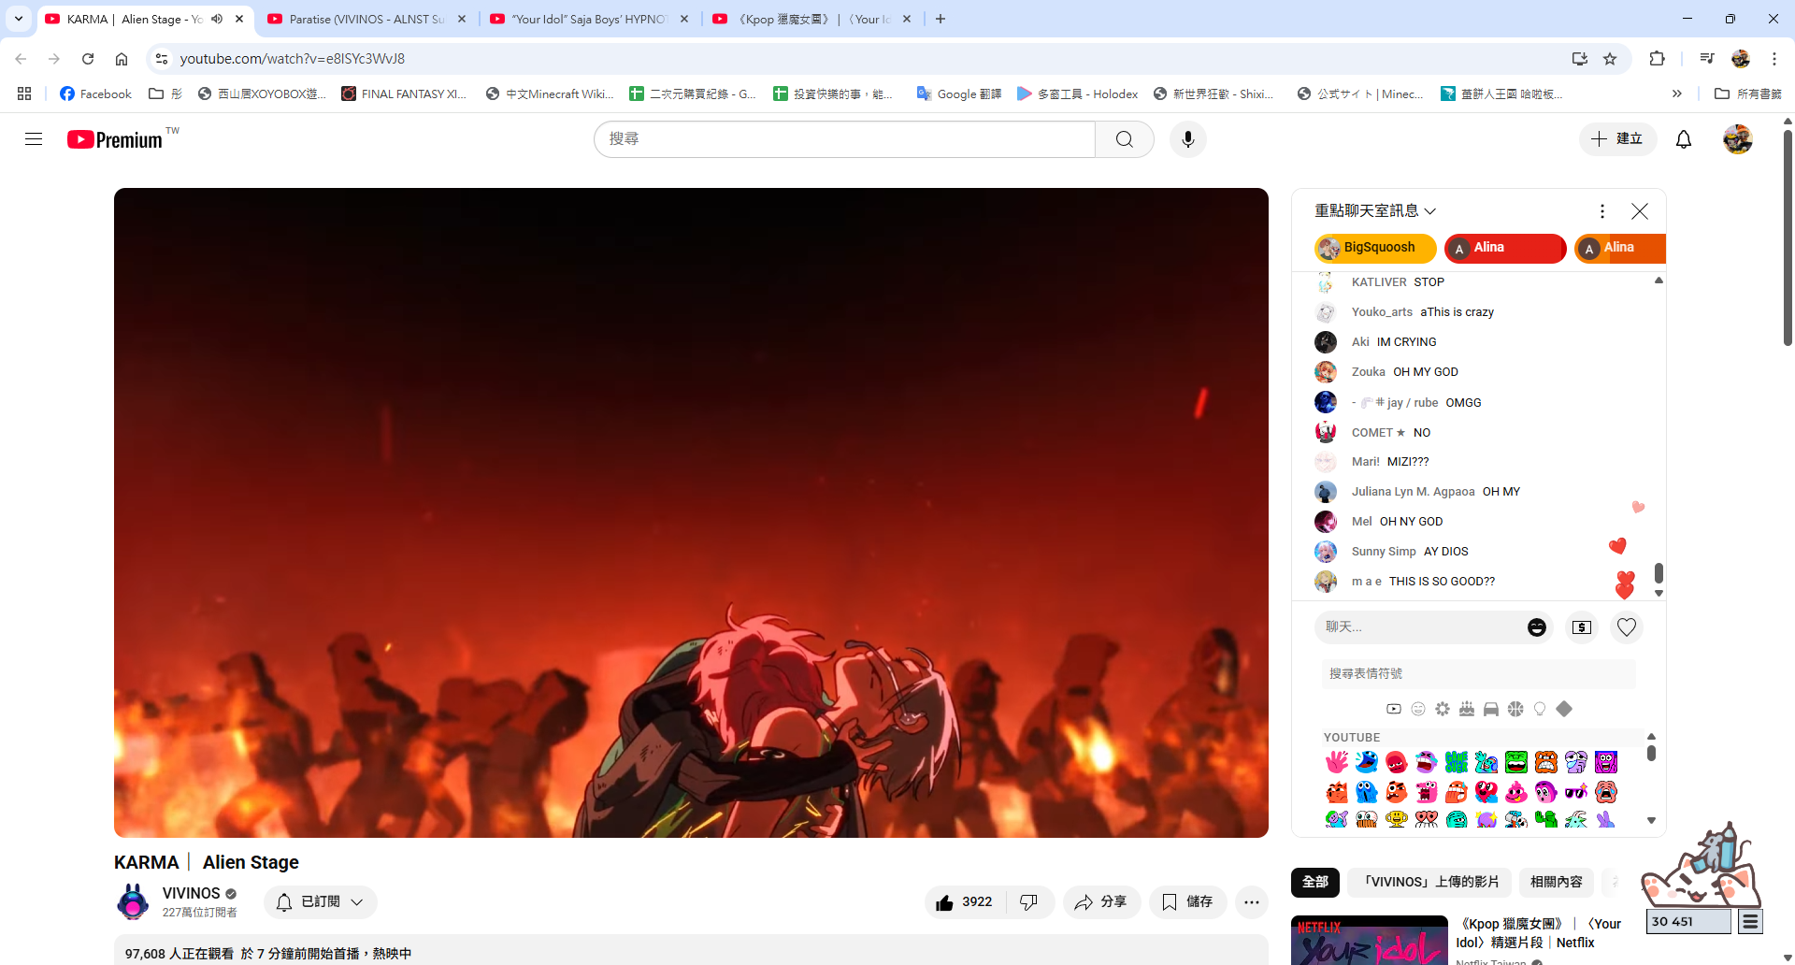Open the red Alina Super Chat chip
This screenshot has width=1795, height=965.
pos(1505,248)
